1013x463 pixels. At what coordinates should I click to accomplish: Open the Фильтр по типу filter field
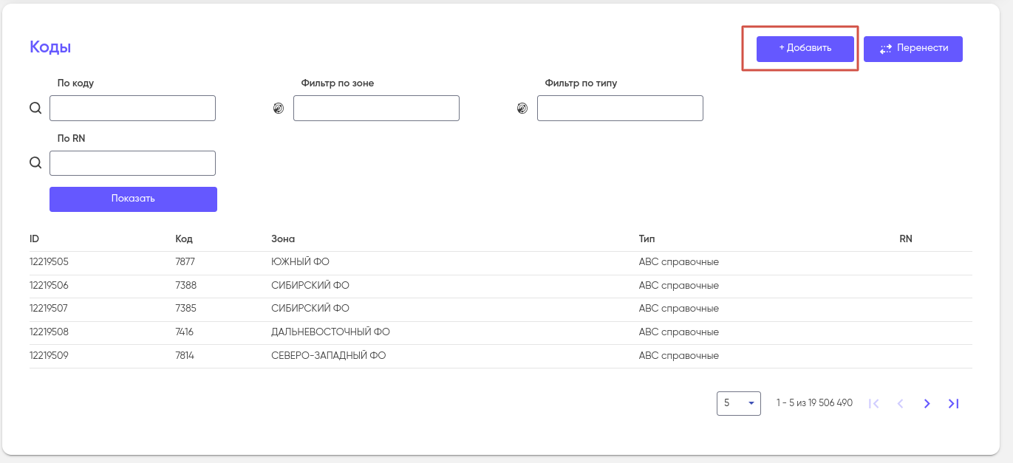pos(620,109)
